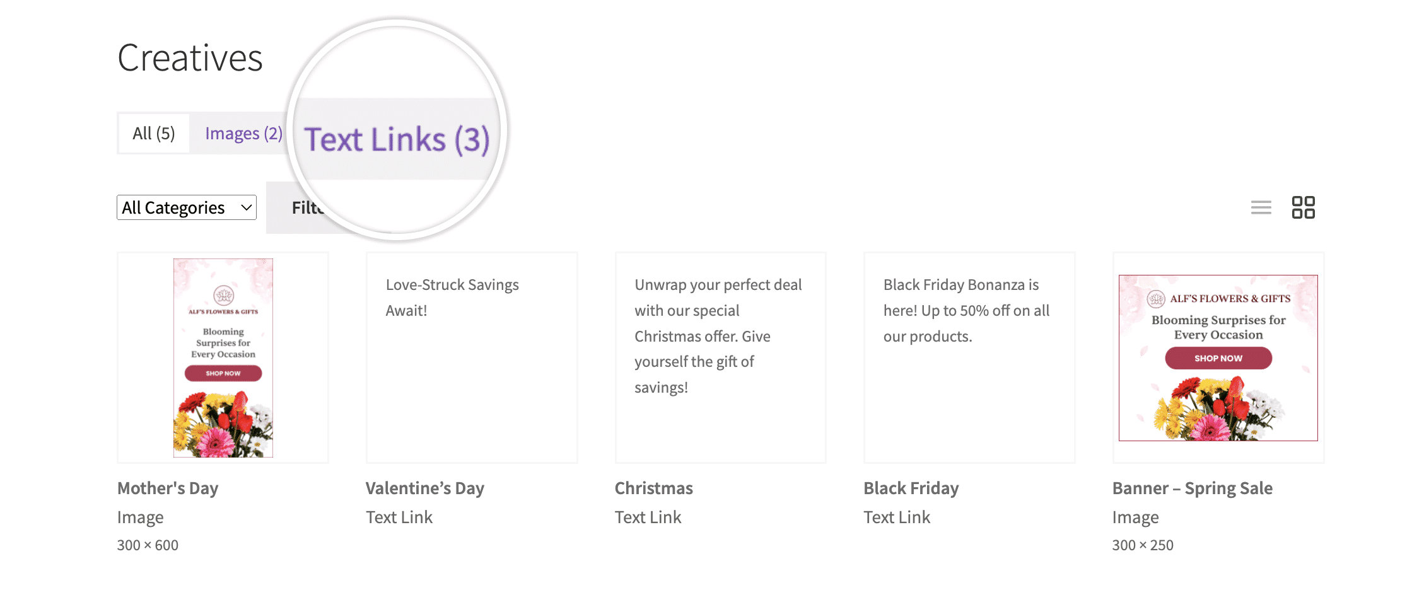Click the Filter button
1424x595 pixels.
[x=309, y=207]
